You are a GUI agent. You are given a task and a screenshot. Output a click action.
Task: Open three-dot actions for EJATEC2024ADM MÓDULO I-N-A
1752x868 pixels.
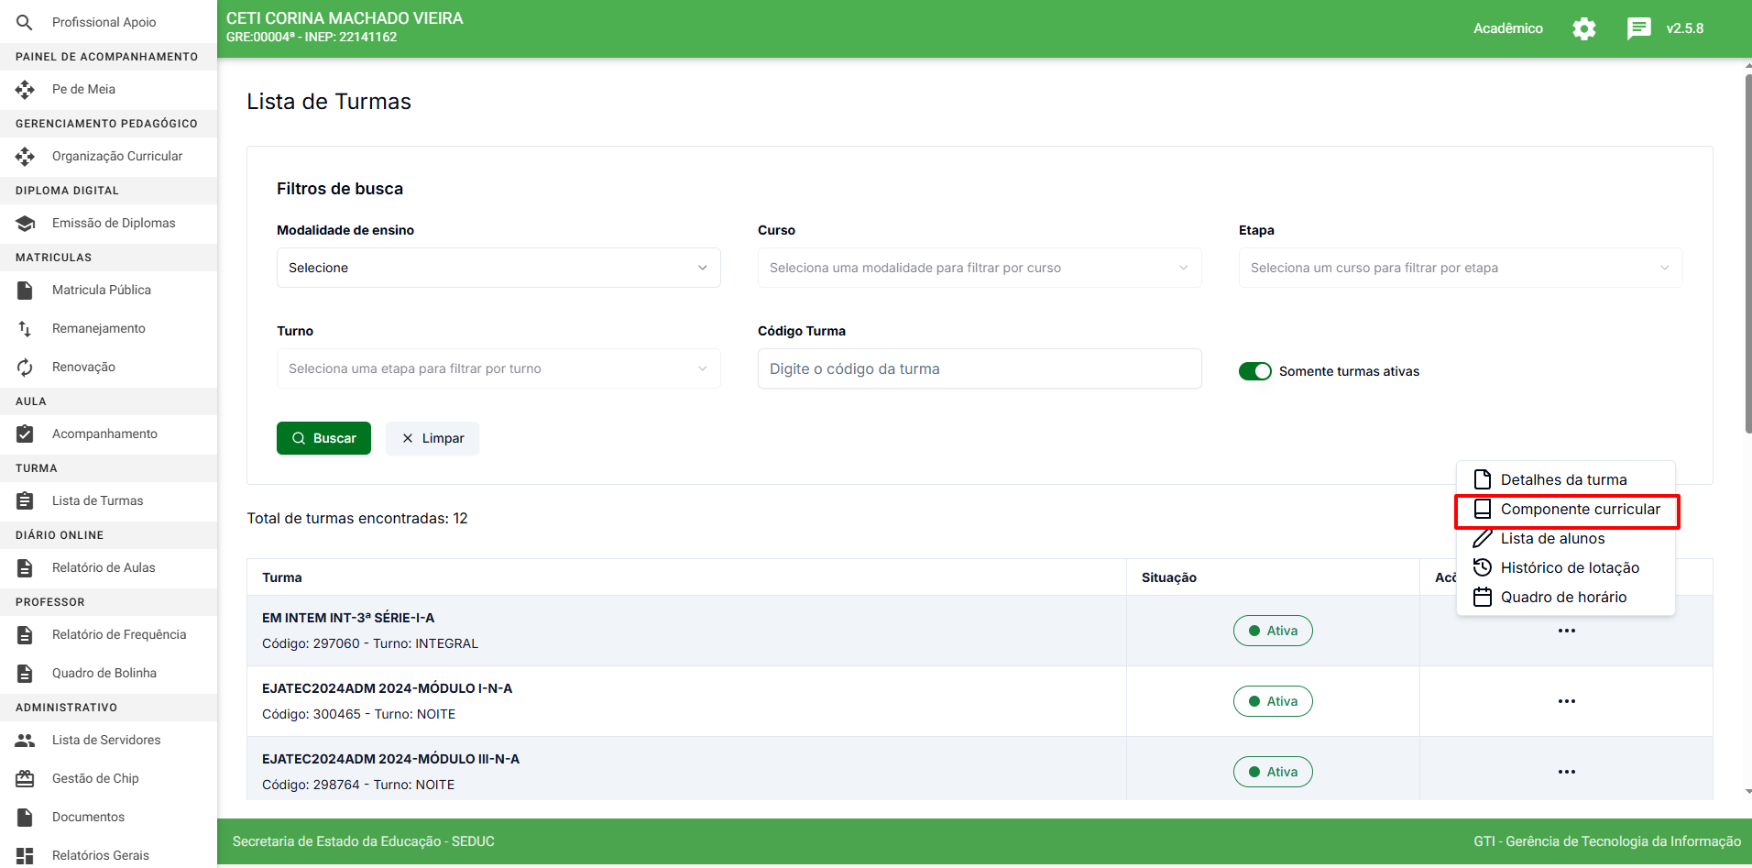point(1566,701)
